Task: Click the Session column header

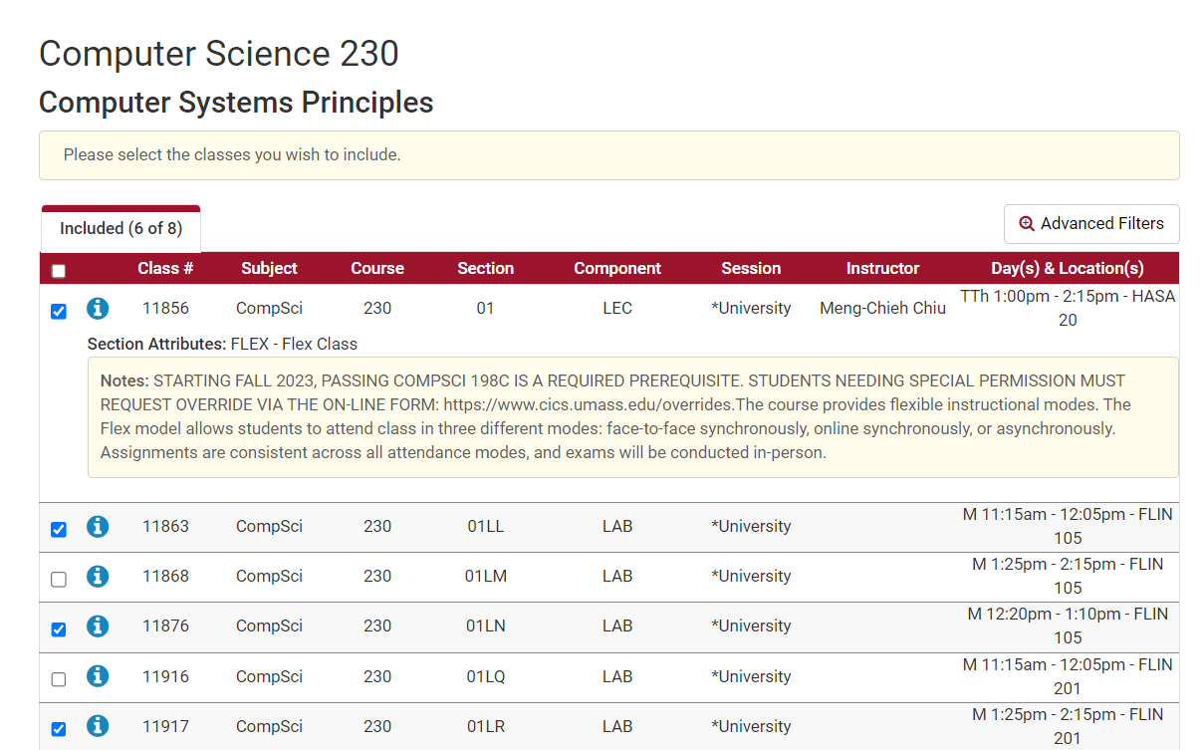Action: 751,268
